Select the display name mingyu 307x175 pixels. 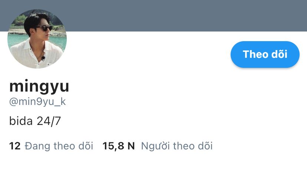point(39,86)
